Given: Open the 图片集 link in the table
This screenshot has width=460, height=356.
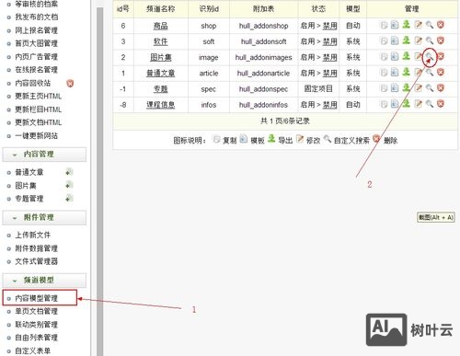Looking at the screenshot, I should click(161, 57).
